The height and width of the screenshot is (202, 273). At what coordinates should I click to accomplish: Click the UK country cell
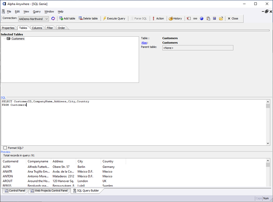(x=104, y=181)
